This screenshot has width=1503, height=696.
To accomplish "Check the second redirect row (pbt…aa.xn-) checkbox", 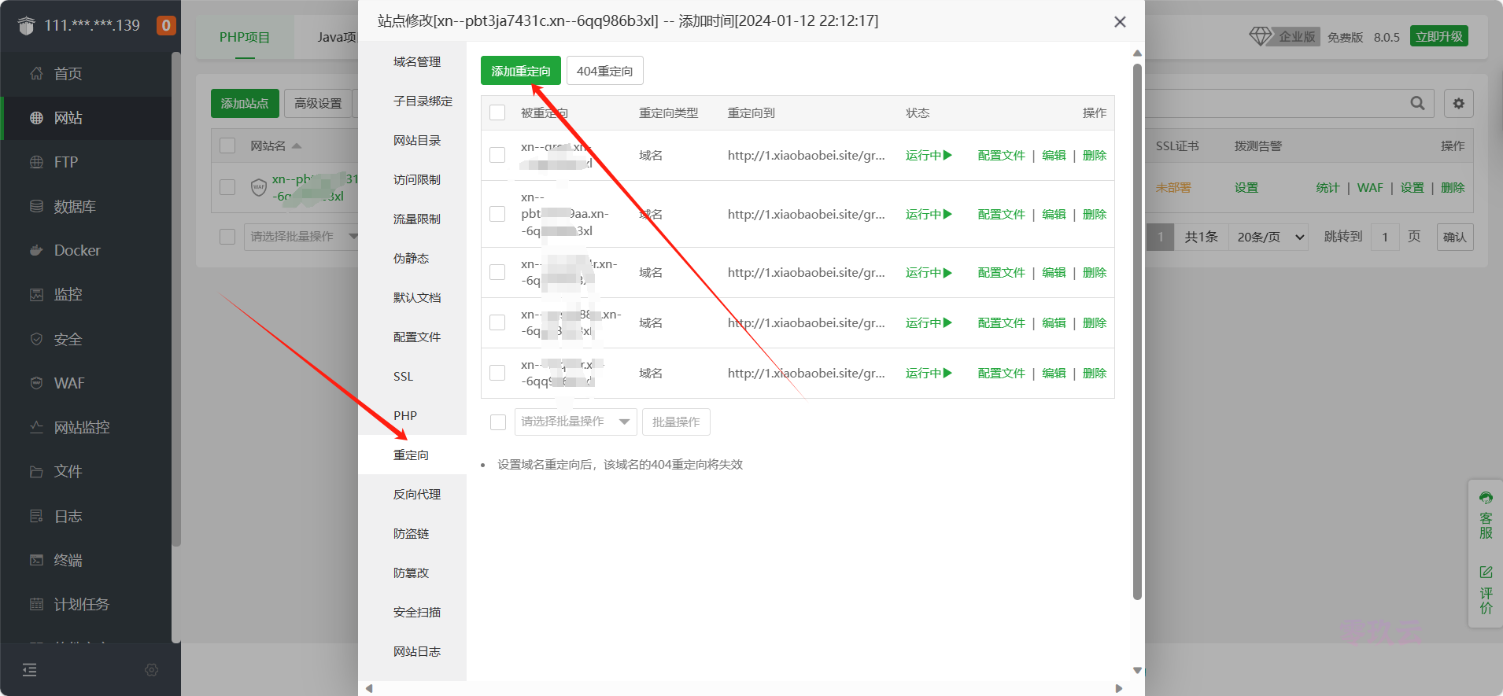I will click(497, 214).
